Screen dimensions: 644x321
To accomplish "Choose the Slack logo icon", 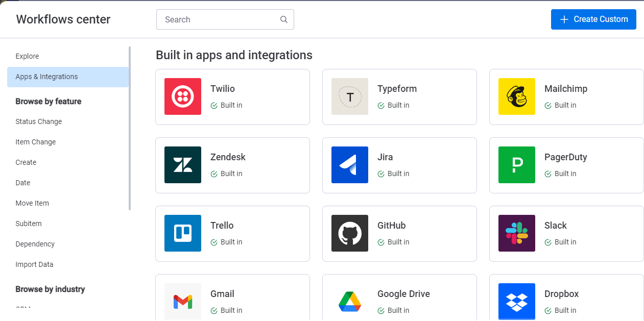I will [x=516, y=233].
